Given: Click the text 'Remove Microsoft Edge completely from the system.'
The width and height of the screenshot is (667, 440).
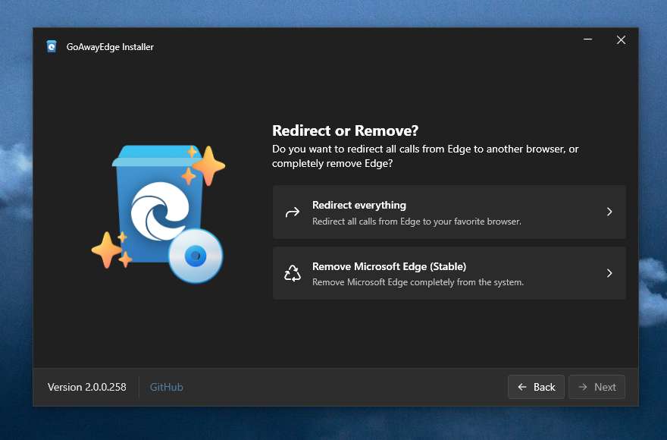Looking at the screenshot, I should click(x=418, y=282).
